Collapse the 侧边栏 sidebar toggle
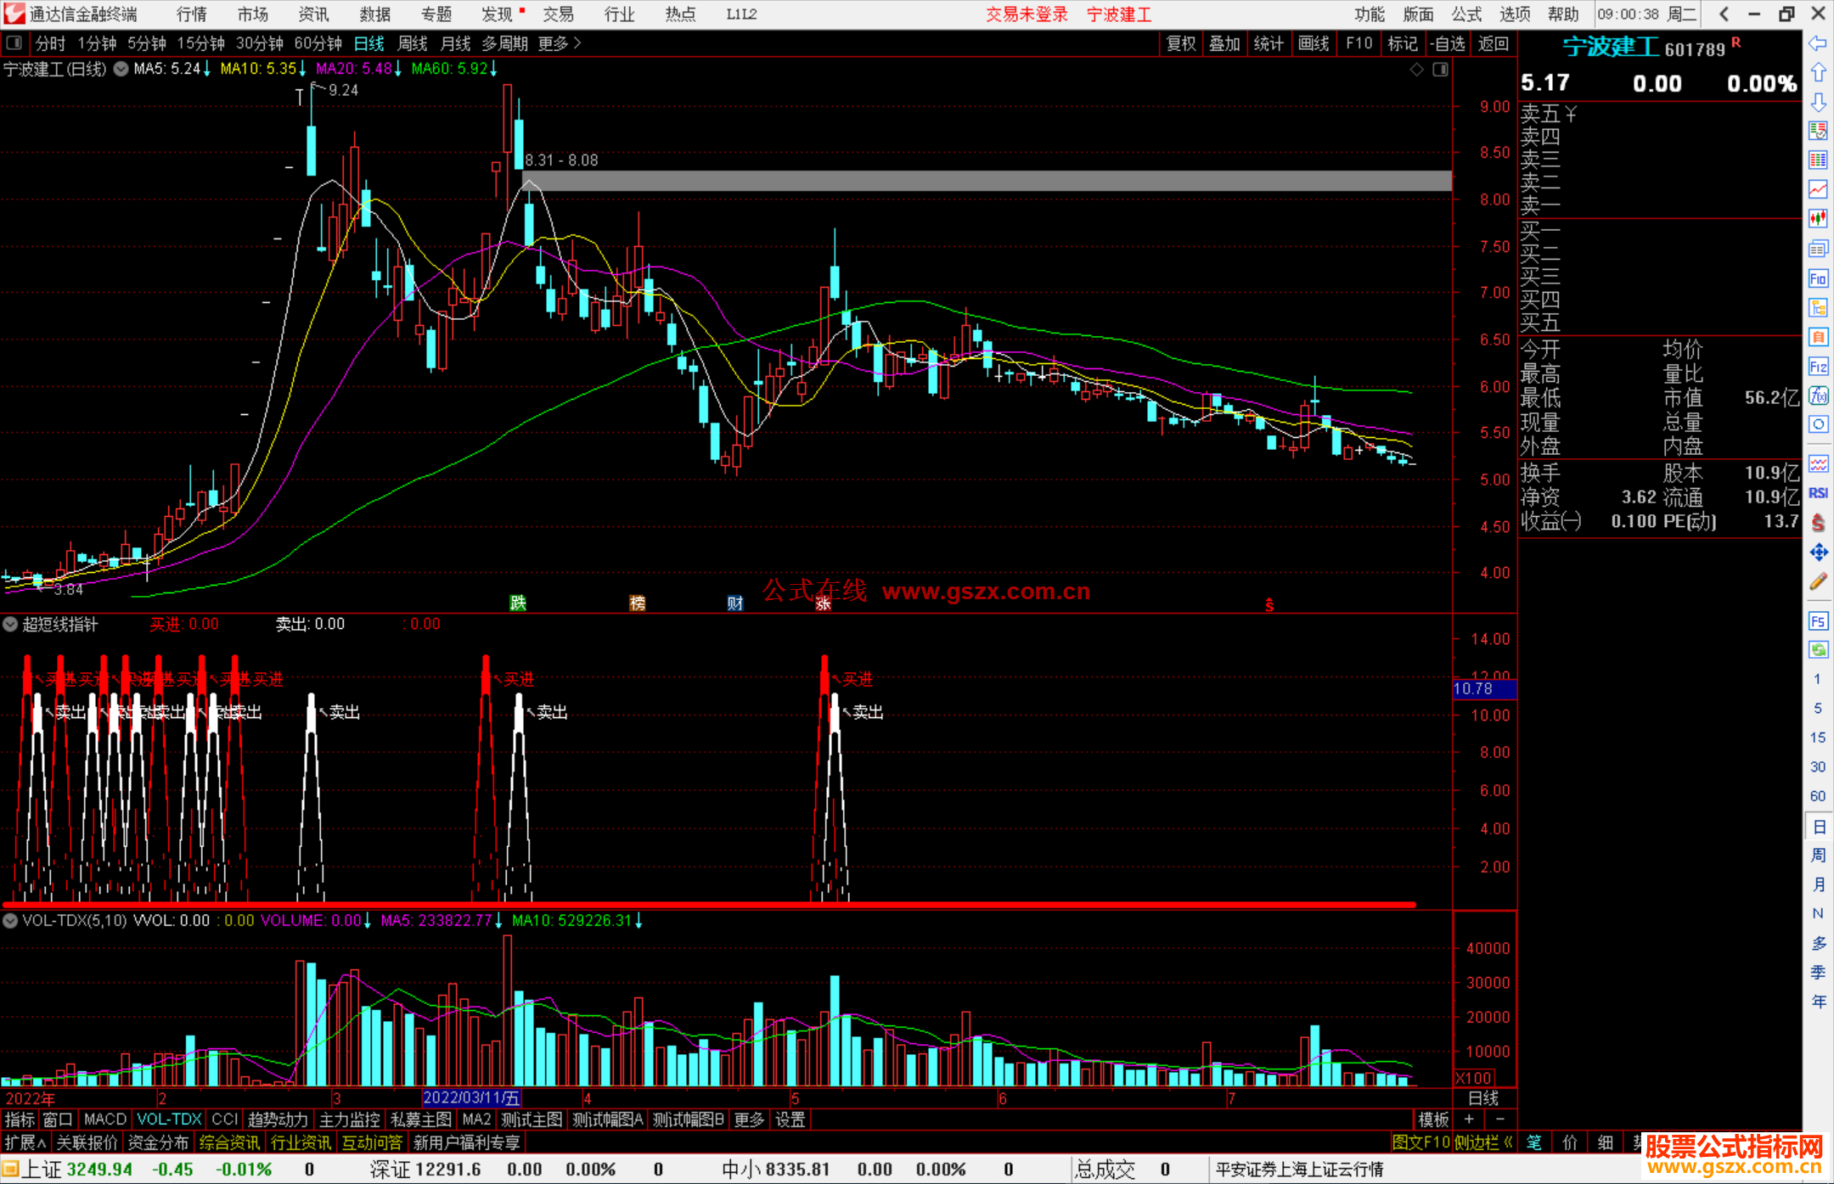Image resolution: width=1834 pixels, height=1184 pixels. pos(1483,1143)
